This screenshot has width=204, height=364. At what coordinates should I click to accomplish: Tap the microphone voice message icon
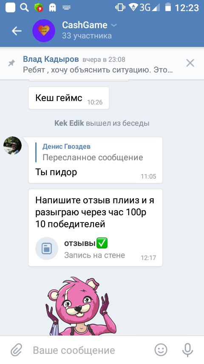(187, 350)
